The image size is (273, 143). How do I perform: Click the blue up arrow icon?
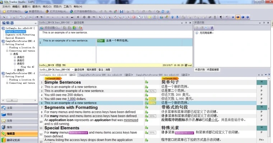pyautogui.click(x=172, y=17)
